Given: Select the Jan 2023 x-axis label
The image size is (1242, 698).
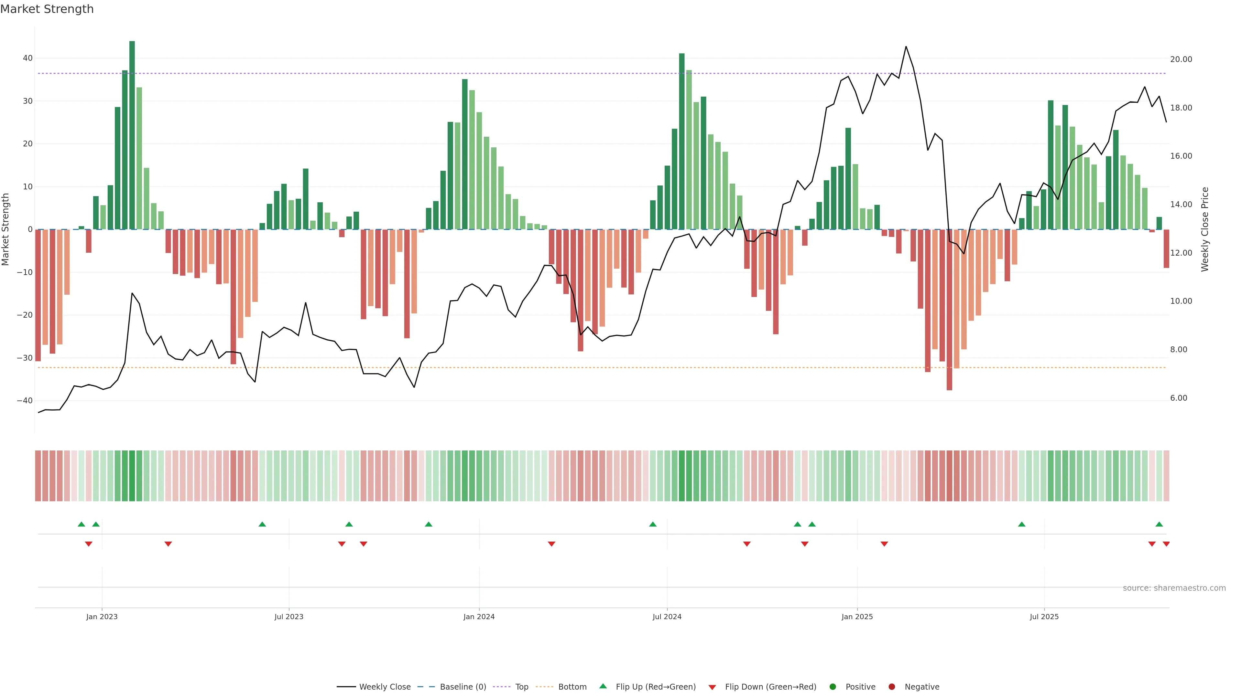Looking at the screenshot, I should point(102,617).
